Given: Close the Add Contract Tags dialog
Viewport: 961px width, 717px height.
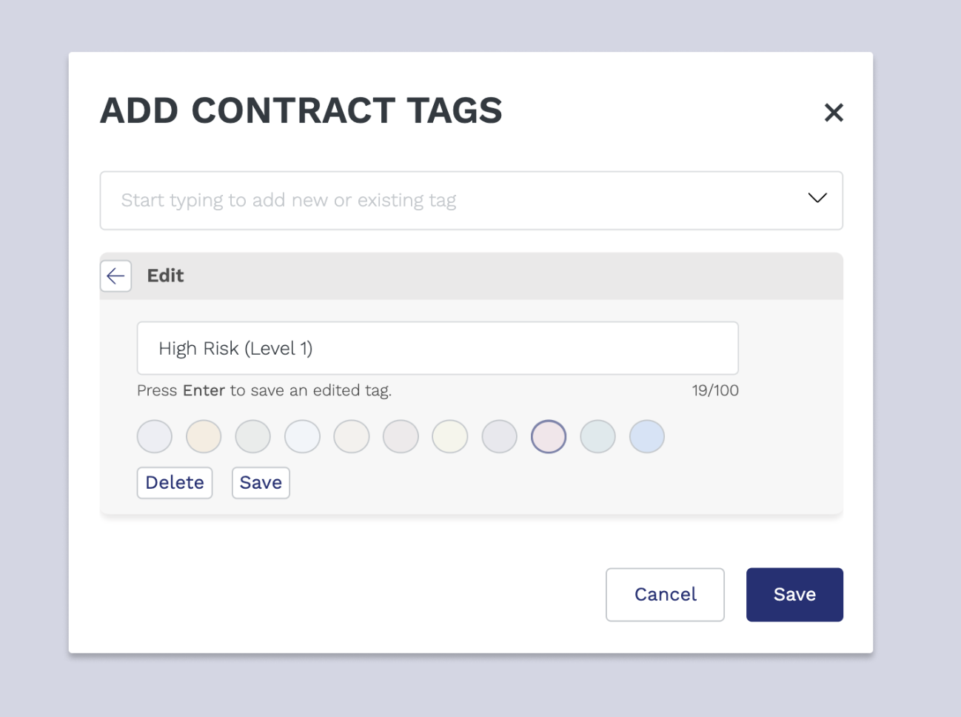Looking at the screenshot, I should tap(834, 112).
